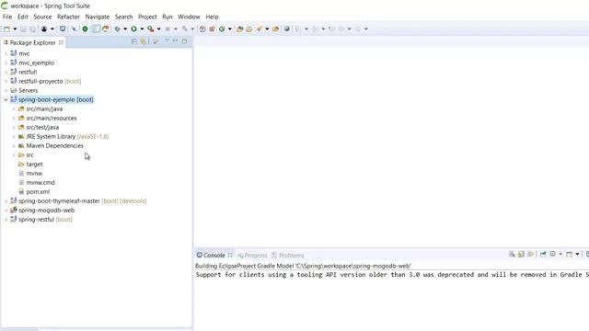Toggle Pin Console in Console toolbar

click(543, 254)
